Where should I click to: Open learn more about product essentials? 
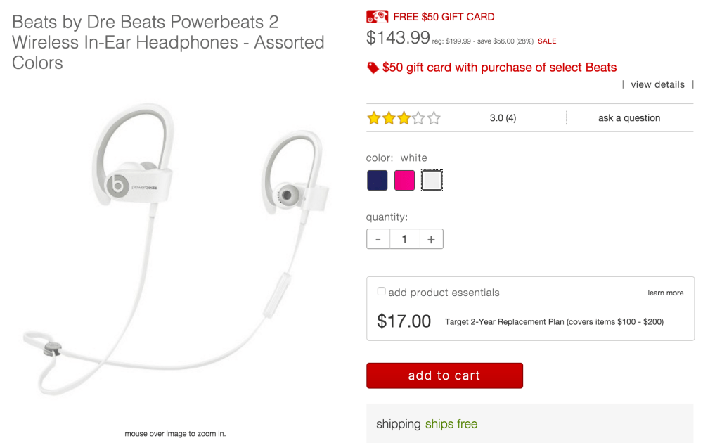(x=665, y=293)
